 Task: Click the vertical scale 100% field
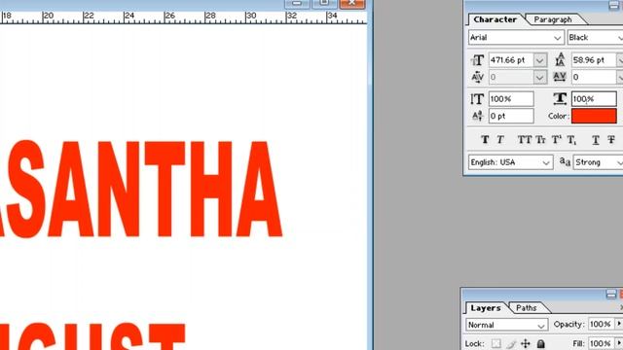(x=511, y=99)
